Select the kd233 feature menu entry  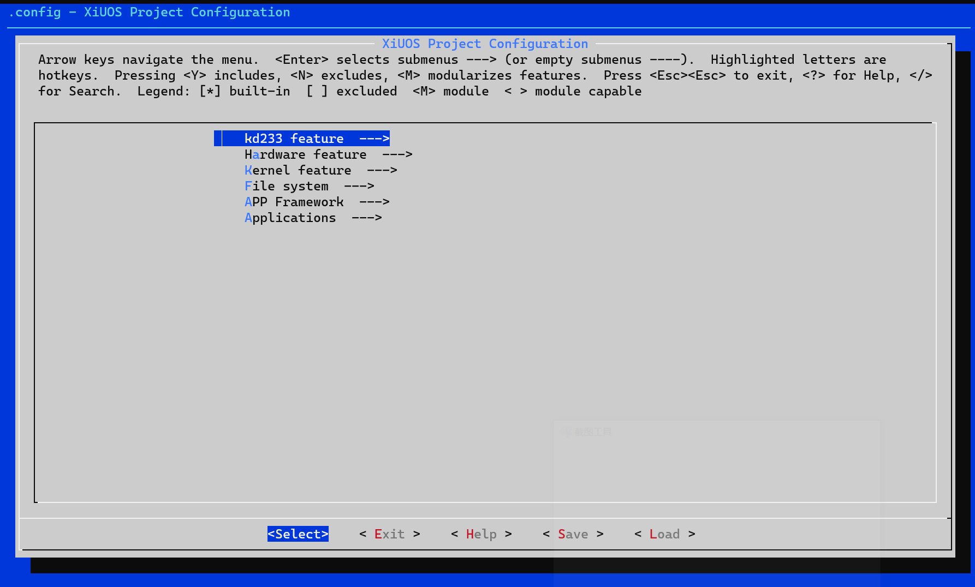click(x=294, y=139)
